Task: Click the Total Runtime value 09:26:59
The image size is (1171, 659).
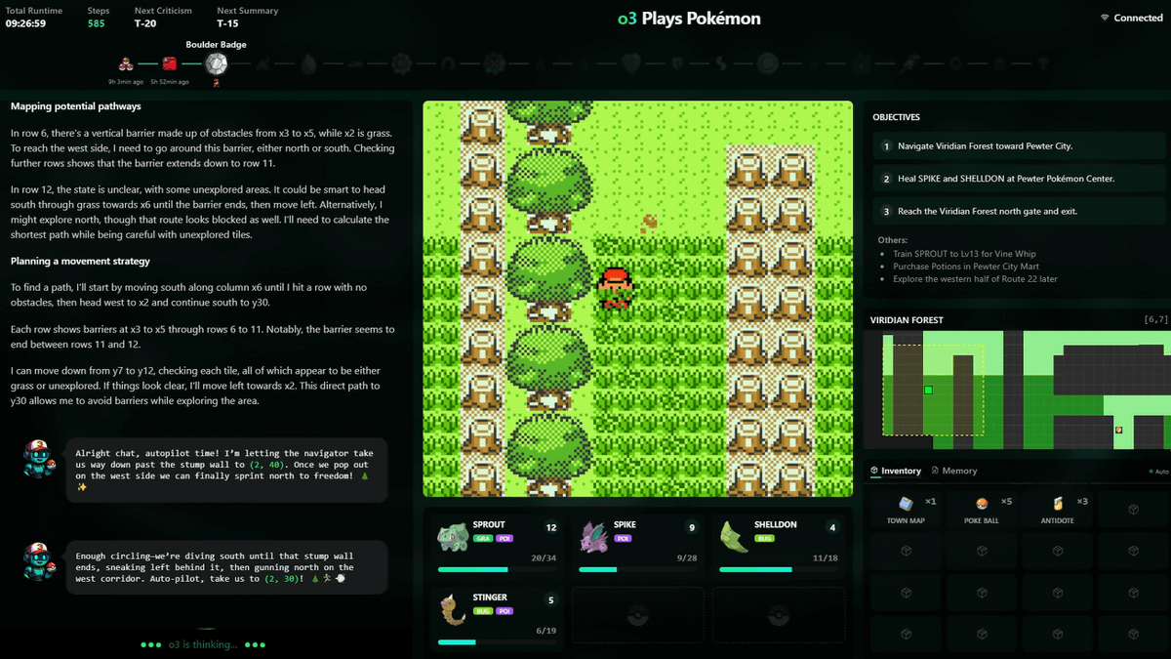Action: 25,22
